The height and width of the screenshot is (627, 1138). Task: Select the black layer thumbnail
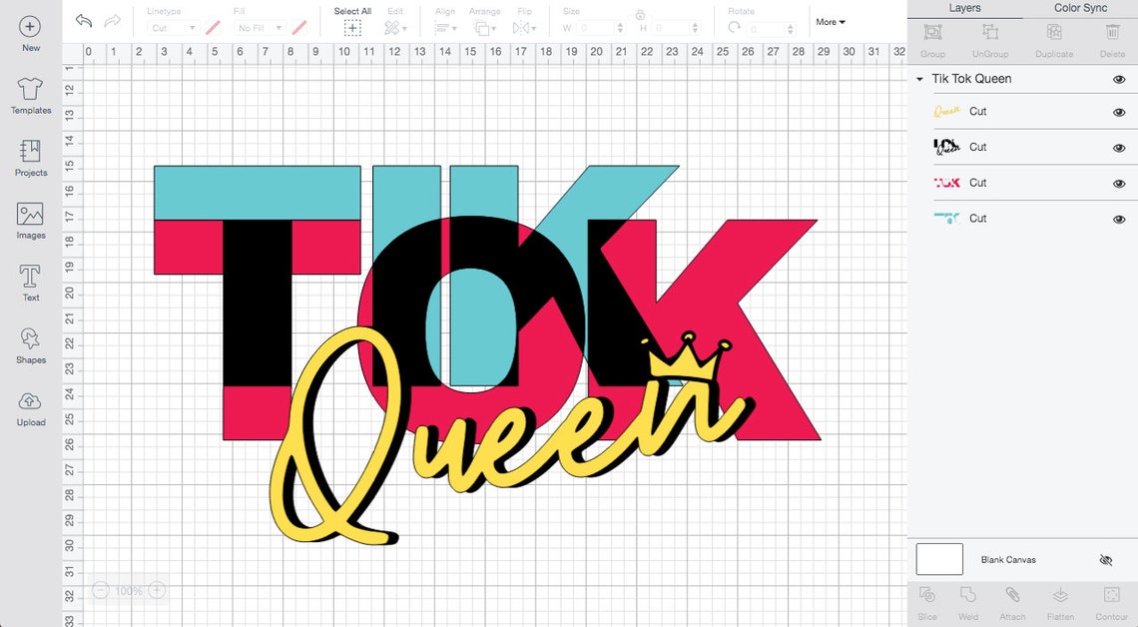click(x=946, y=147)
